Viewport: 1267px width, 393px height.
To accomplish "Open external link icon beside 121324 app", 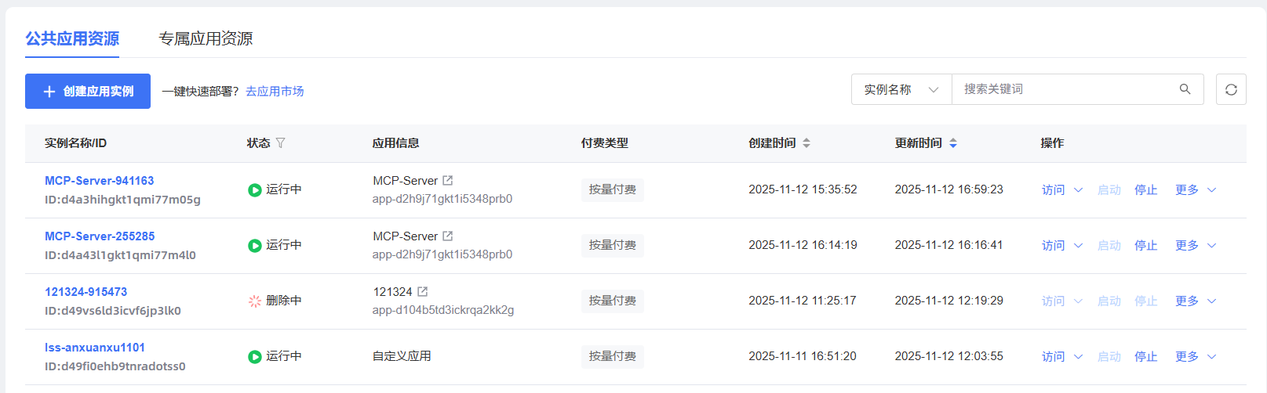I will tap(423, 291).
